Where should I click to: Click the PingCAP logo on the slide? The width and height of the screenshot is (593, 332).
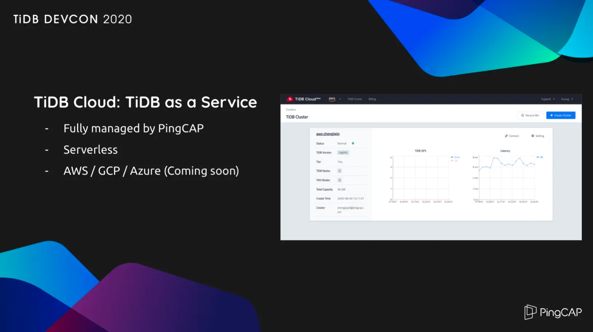553,312
